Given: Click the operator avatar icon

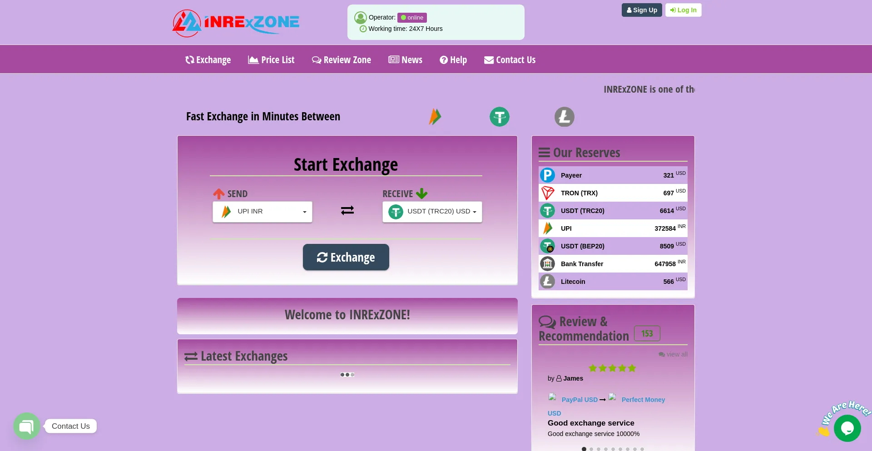Looking at the screenshot, I should coord(361,18).
